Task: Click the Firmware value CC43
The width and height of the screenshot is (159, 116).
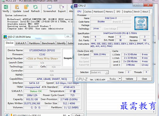Action: coord(42,54)
